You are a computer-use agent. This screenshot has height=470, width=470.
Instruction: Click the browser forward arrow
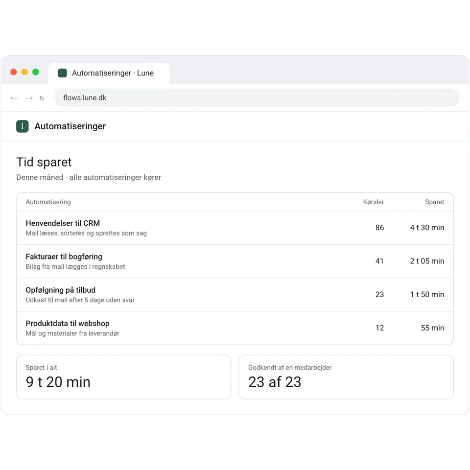[x=29, y=98]
